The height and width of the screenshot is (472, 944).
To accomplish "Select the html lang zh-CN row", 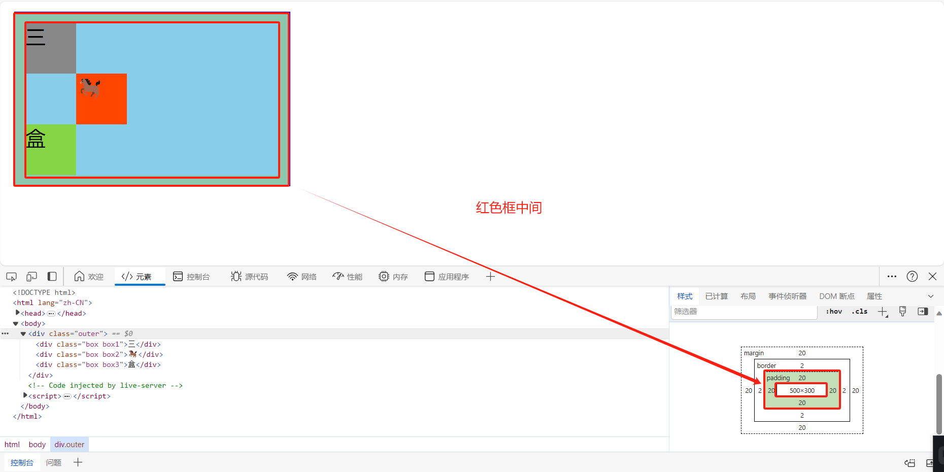I will coord(52,302).
